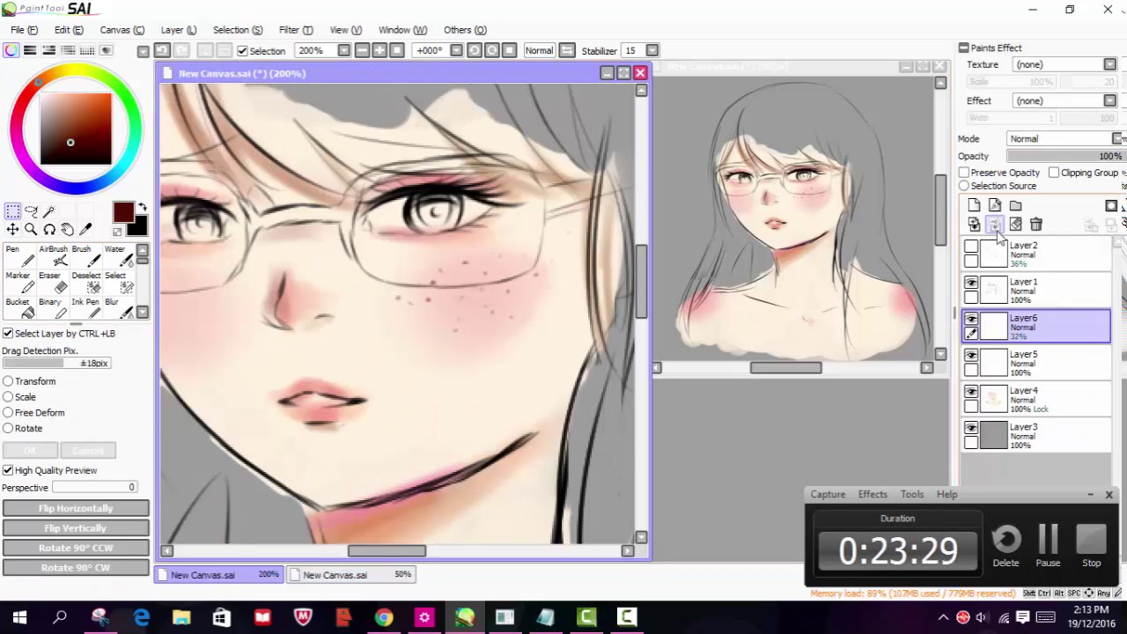Open the Effect dropdown
The height and width of the screenshot is (634, 1127).
tap(1109, 100)
